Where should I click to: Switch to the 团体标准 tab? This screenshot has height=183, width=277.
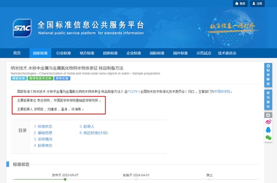coord(110,53)
